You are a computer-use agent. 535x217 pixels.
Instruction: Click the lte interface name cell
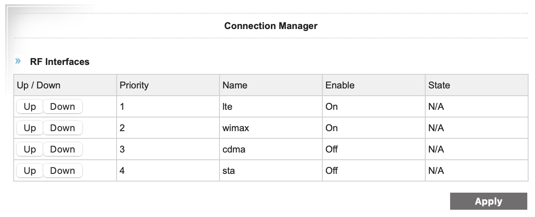227,107
